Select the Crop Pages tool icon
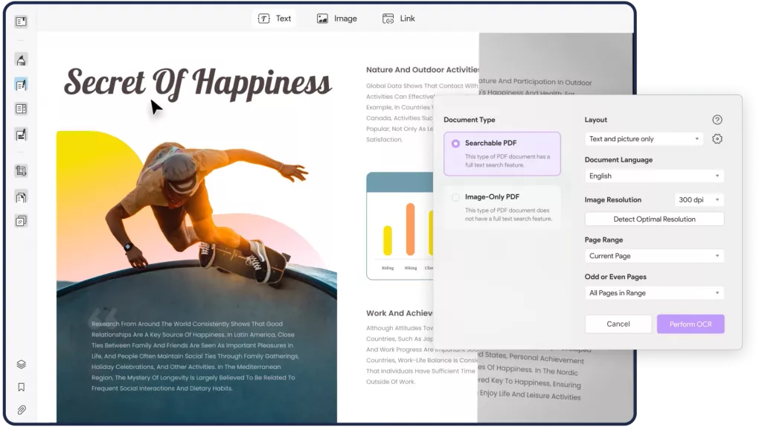The height and width of the screenshot is (427, 762). [x=21, y=170]
